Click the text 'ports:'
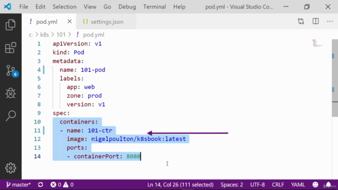This screenshot has width=338, height=190. pos(77,148)
